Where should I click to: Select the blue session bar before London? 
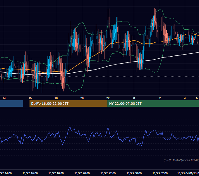point(11,104)
